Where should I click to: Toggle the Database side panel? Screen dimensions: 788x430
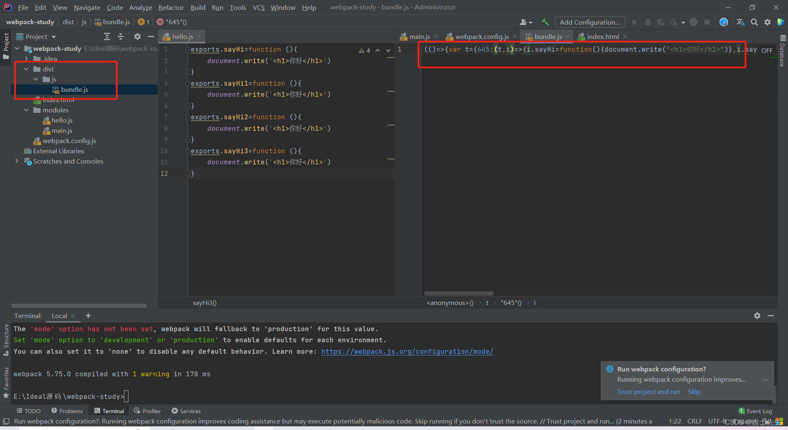point(782,53)
